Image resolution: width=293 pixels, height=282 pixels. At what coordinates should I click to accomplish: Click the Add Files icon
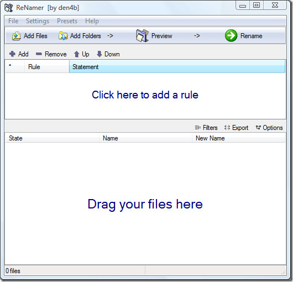16,36
